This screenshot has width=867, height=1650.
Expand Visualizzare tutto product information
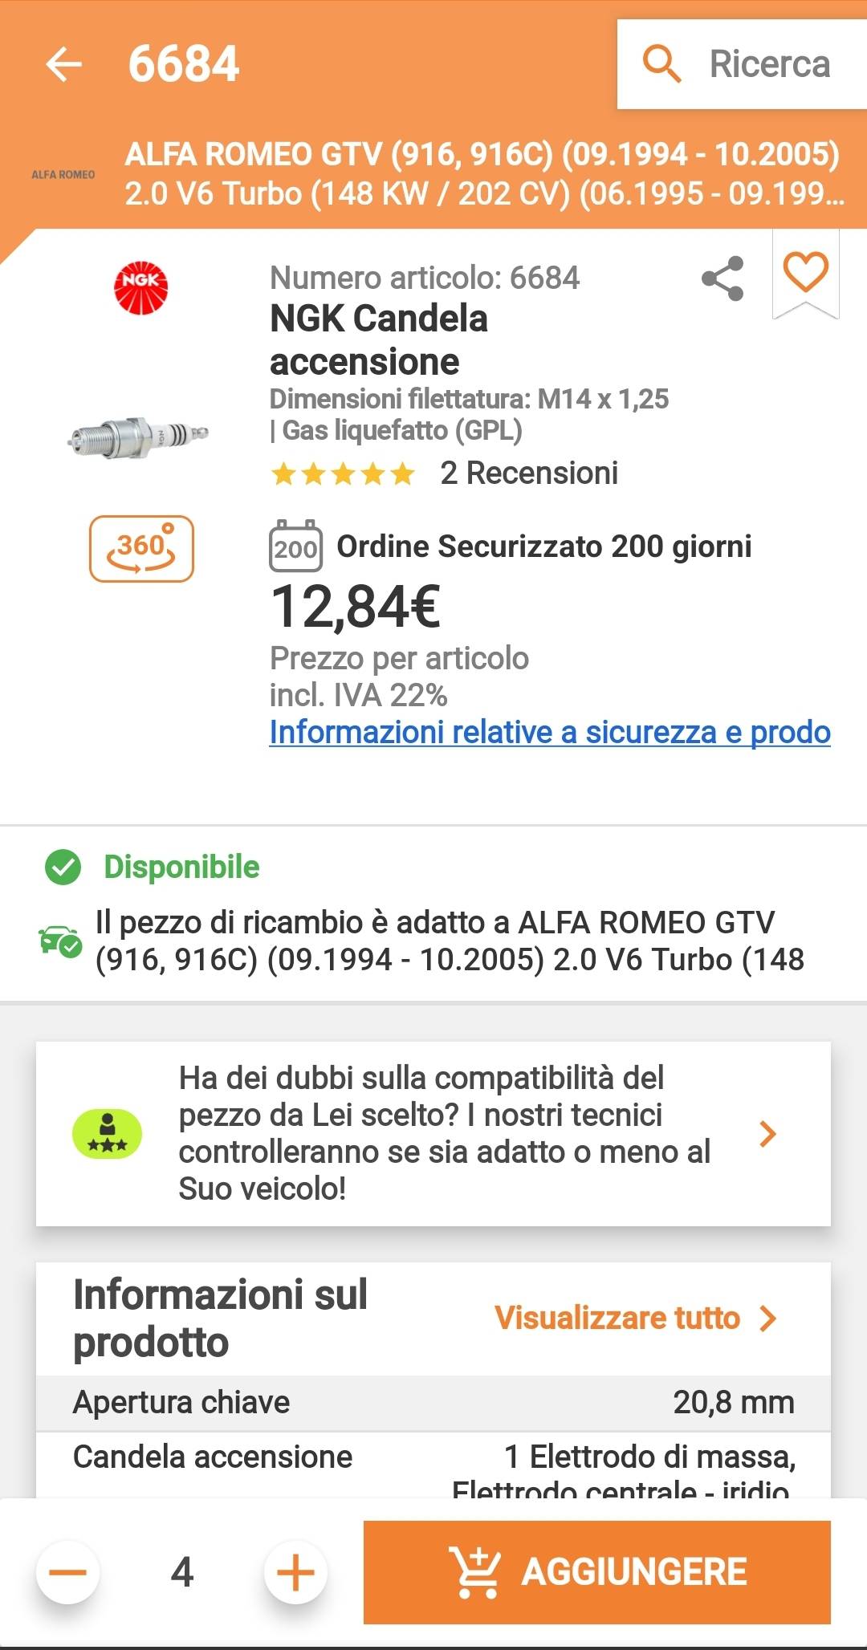[635, 1318]
